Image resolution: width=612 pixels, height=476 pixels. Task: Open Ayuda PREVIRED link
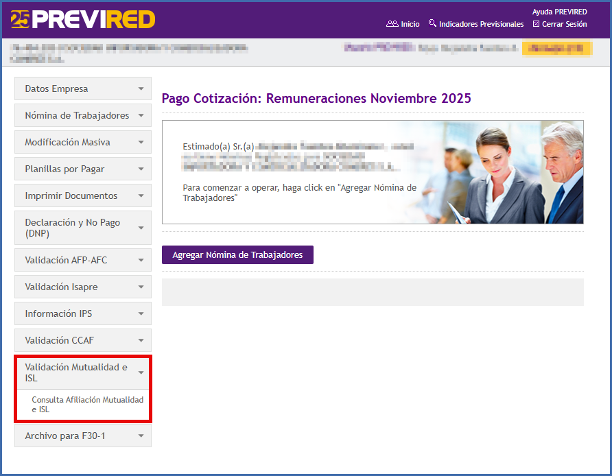pos(559,12)
